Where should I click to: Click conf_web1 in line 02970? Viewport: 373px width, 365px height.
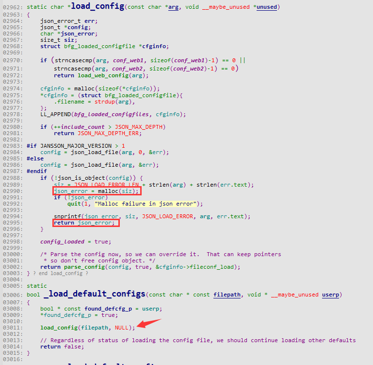[x=128, y=60]
